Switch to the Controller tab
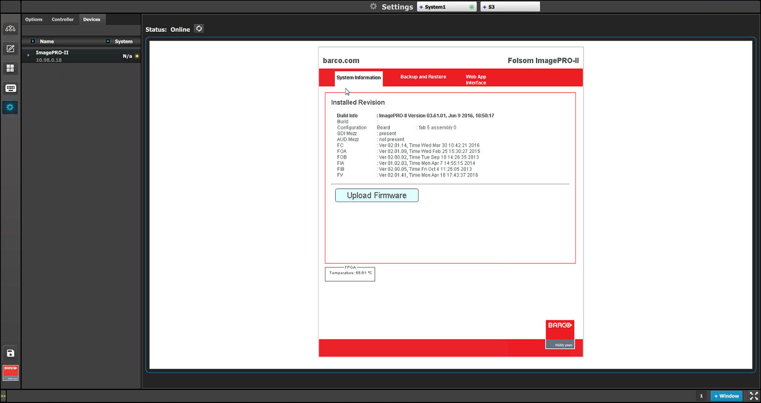 point(63,19)
